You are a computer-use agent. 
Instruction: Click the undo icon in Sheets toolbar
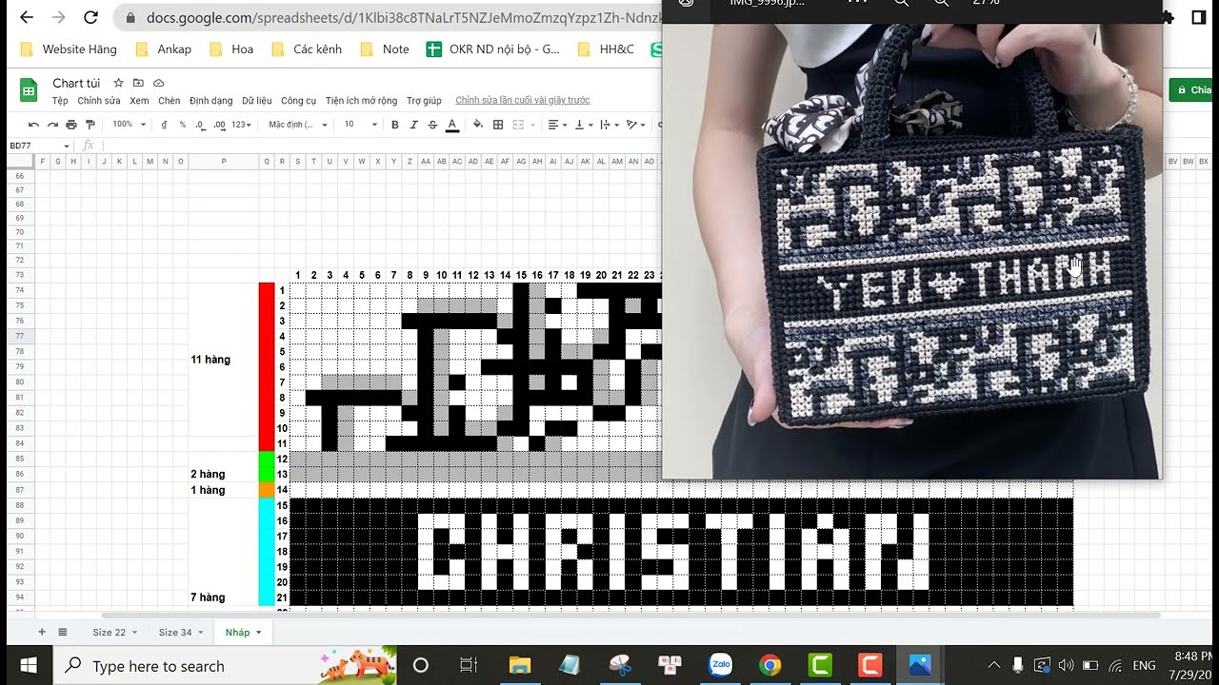pos(34,125)
